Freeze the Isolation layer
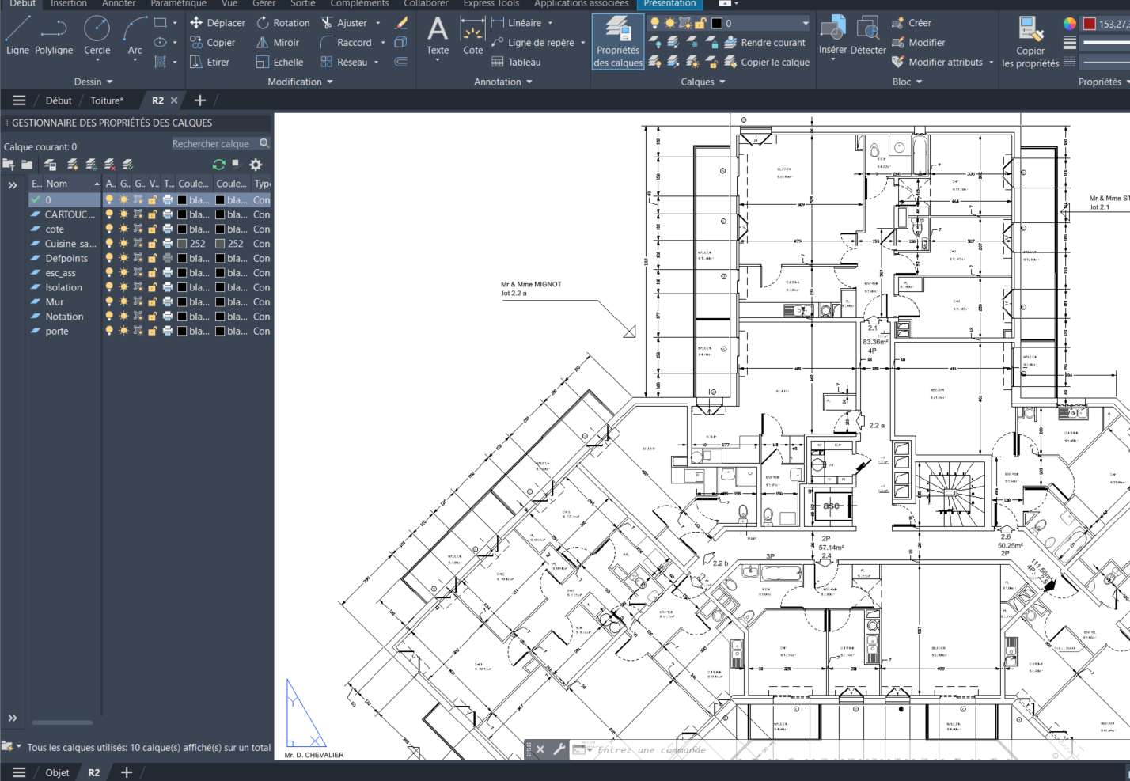This screenshot has height=781, width=1130. click(x=123, y=287)
